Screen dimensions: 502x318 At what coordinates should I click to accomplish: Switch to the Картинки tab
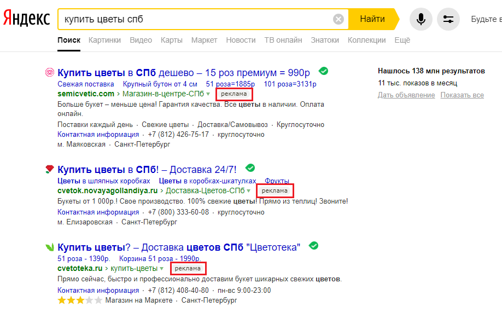pyautogui.click(x=104, y=40)
